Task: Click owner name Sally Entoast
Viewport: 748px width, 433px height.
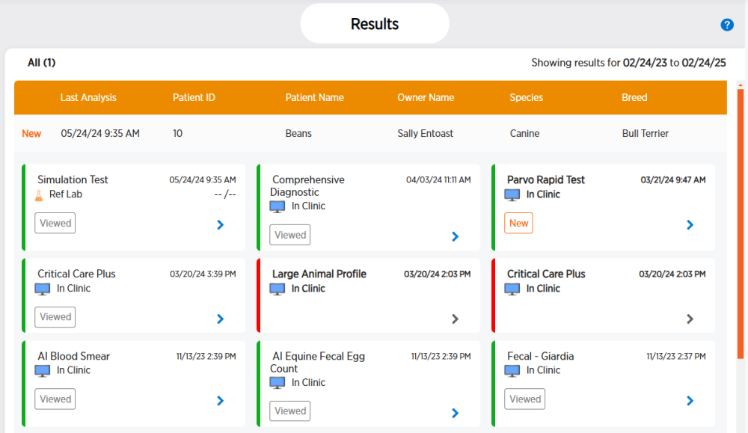Action: 426,134
